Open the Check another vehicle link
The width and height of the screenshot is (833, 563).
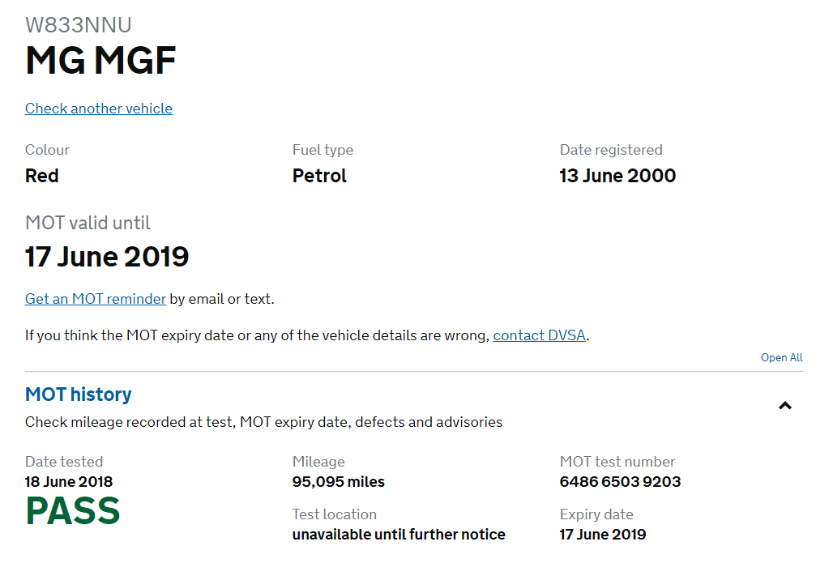99,109
